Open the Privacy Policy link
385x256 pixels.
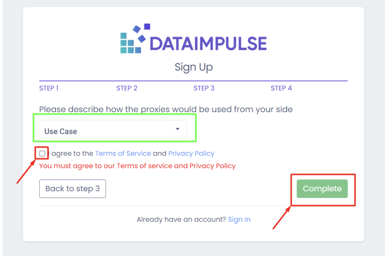click(x=191, y=153)
